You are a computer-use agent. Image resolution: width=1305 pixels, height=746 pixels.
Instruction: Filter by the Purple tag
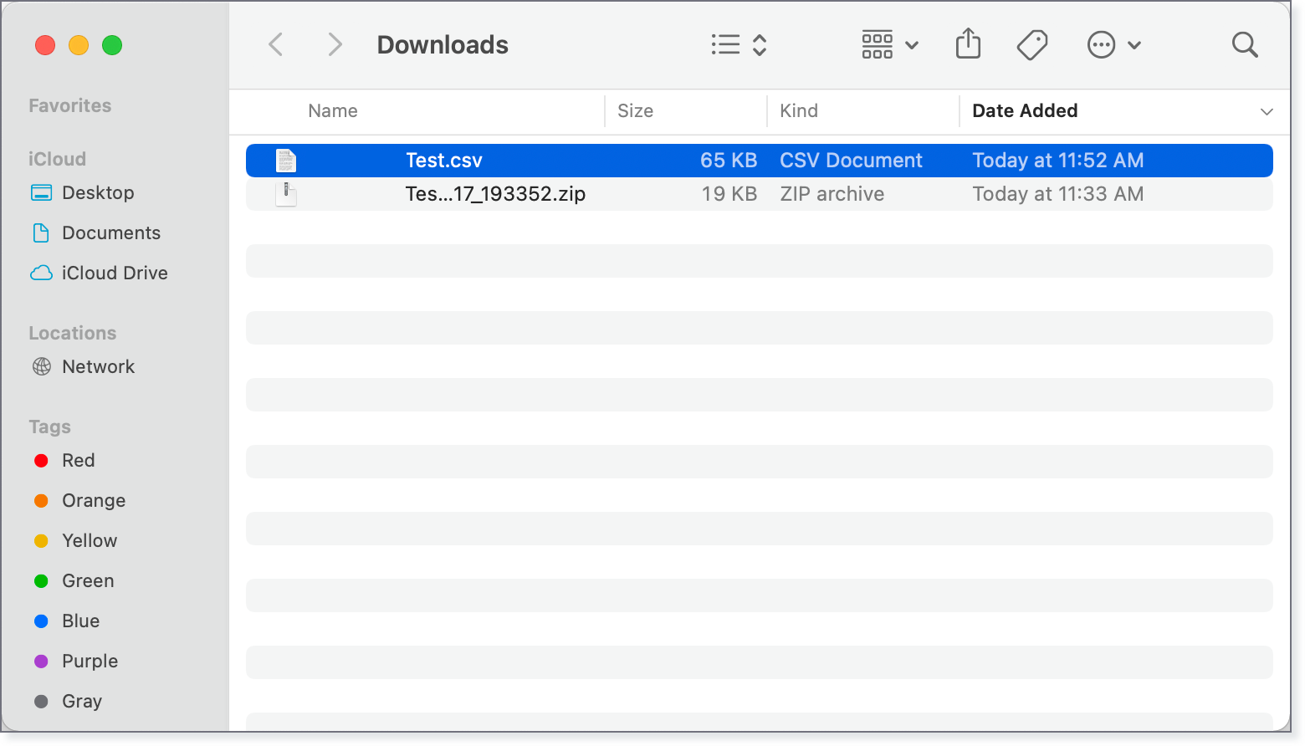coord(90,662)
